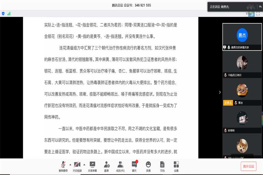Unmute the microphone (解除静音)
The width and height of the screenshot is (263, 175).
[x=63, y=167]
